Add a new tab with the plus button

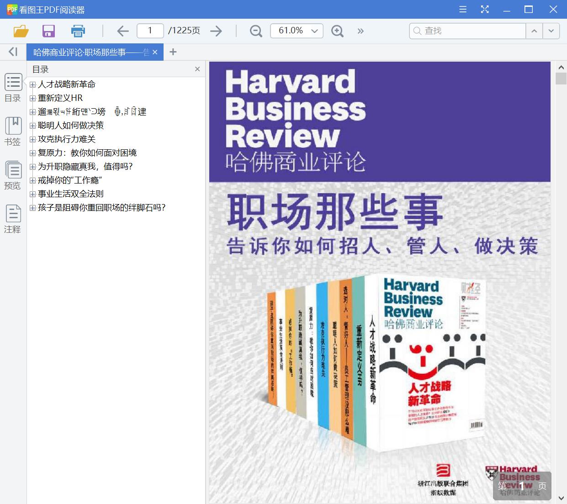[173, 52]
